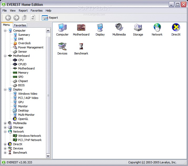Click the Computer icon in main pane
Screen dimensions: 188x166
[x=62, y=28]
